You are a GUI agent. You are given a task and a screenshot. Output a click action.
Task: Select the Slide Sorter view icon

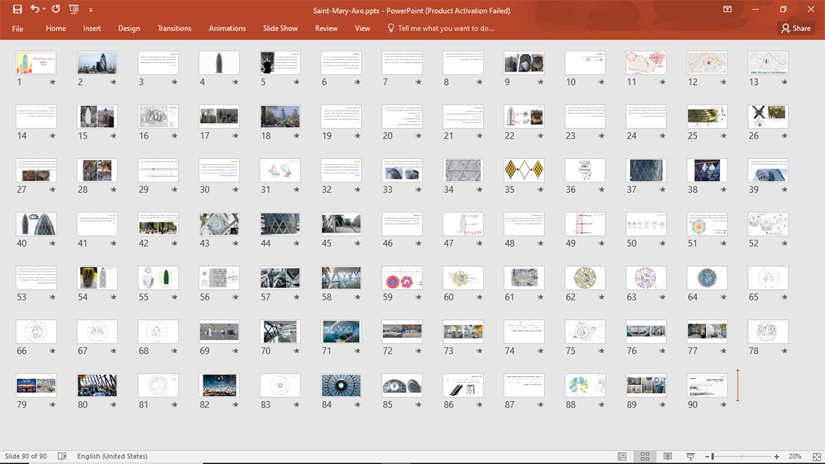645,456
